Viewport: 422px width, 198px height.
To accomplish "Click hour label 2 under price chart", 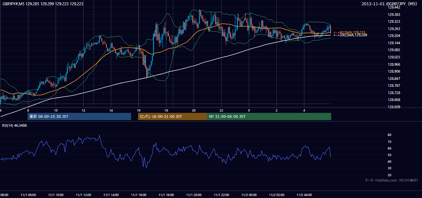I will [276, 110].
